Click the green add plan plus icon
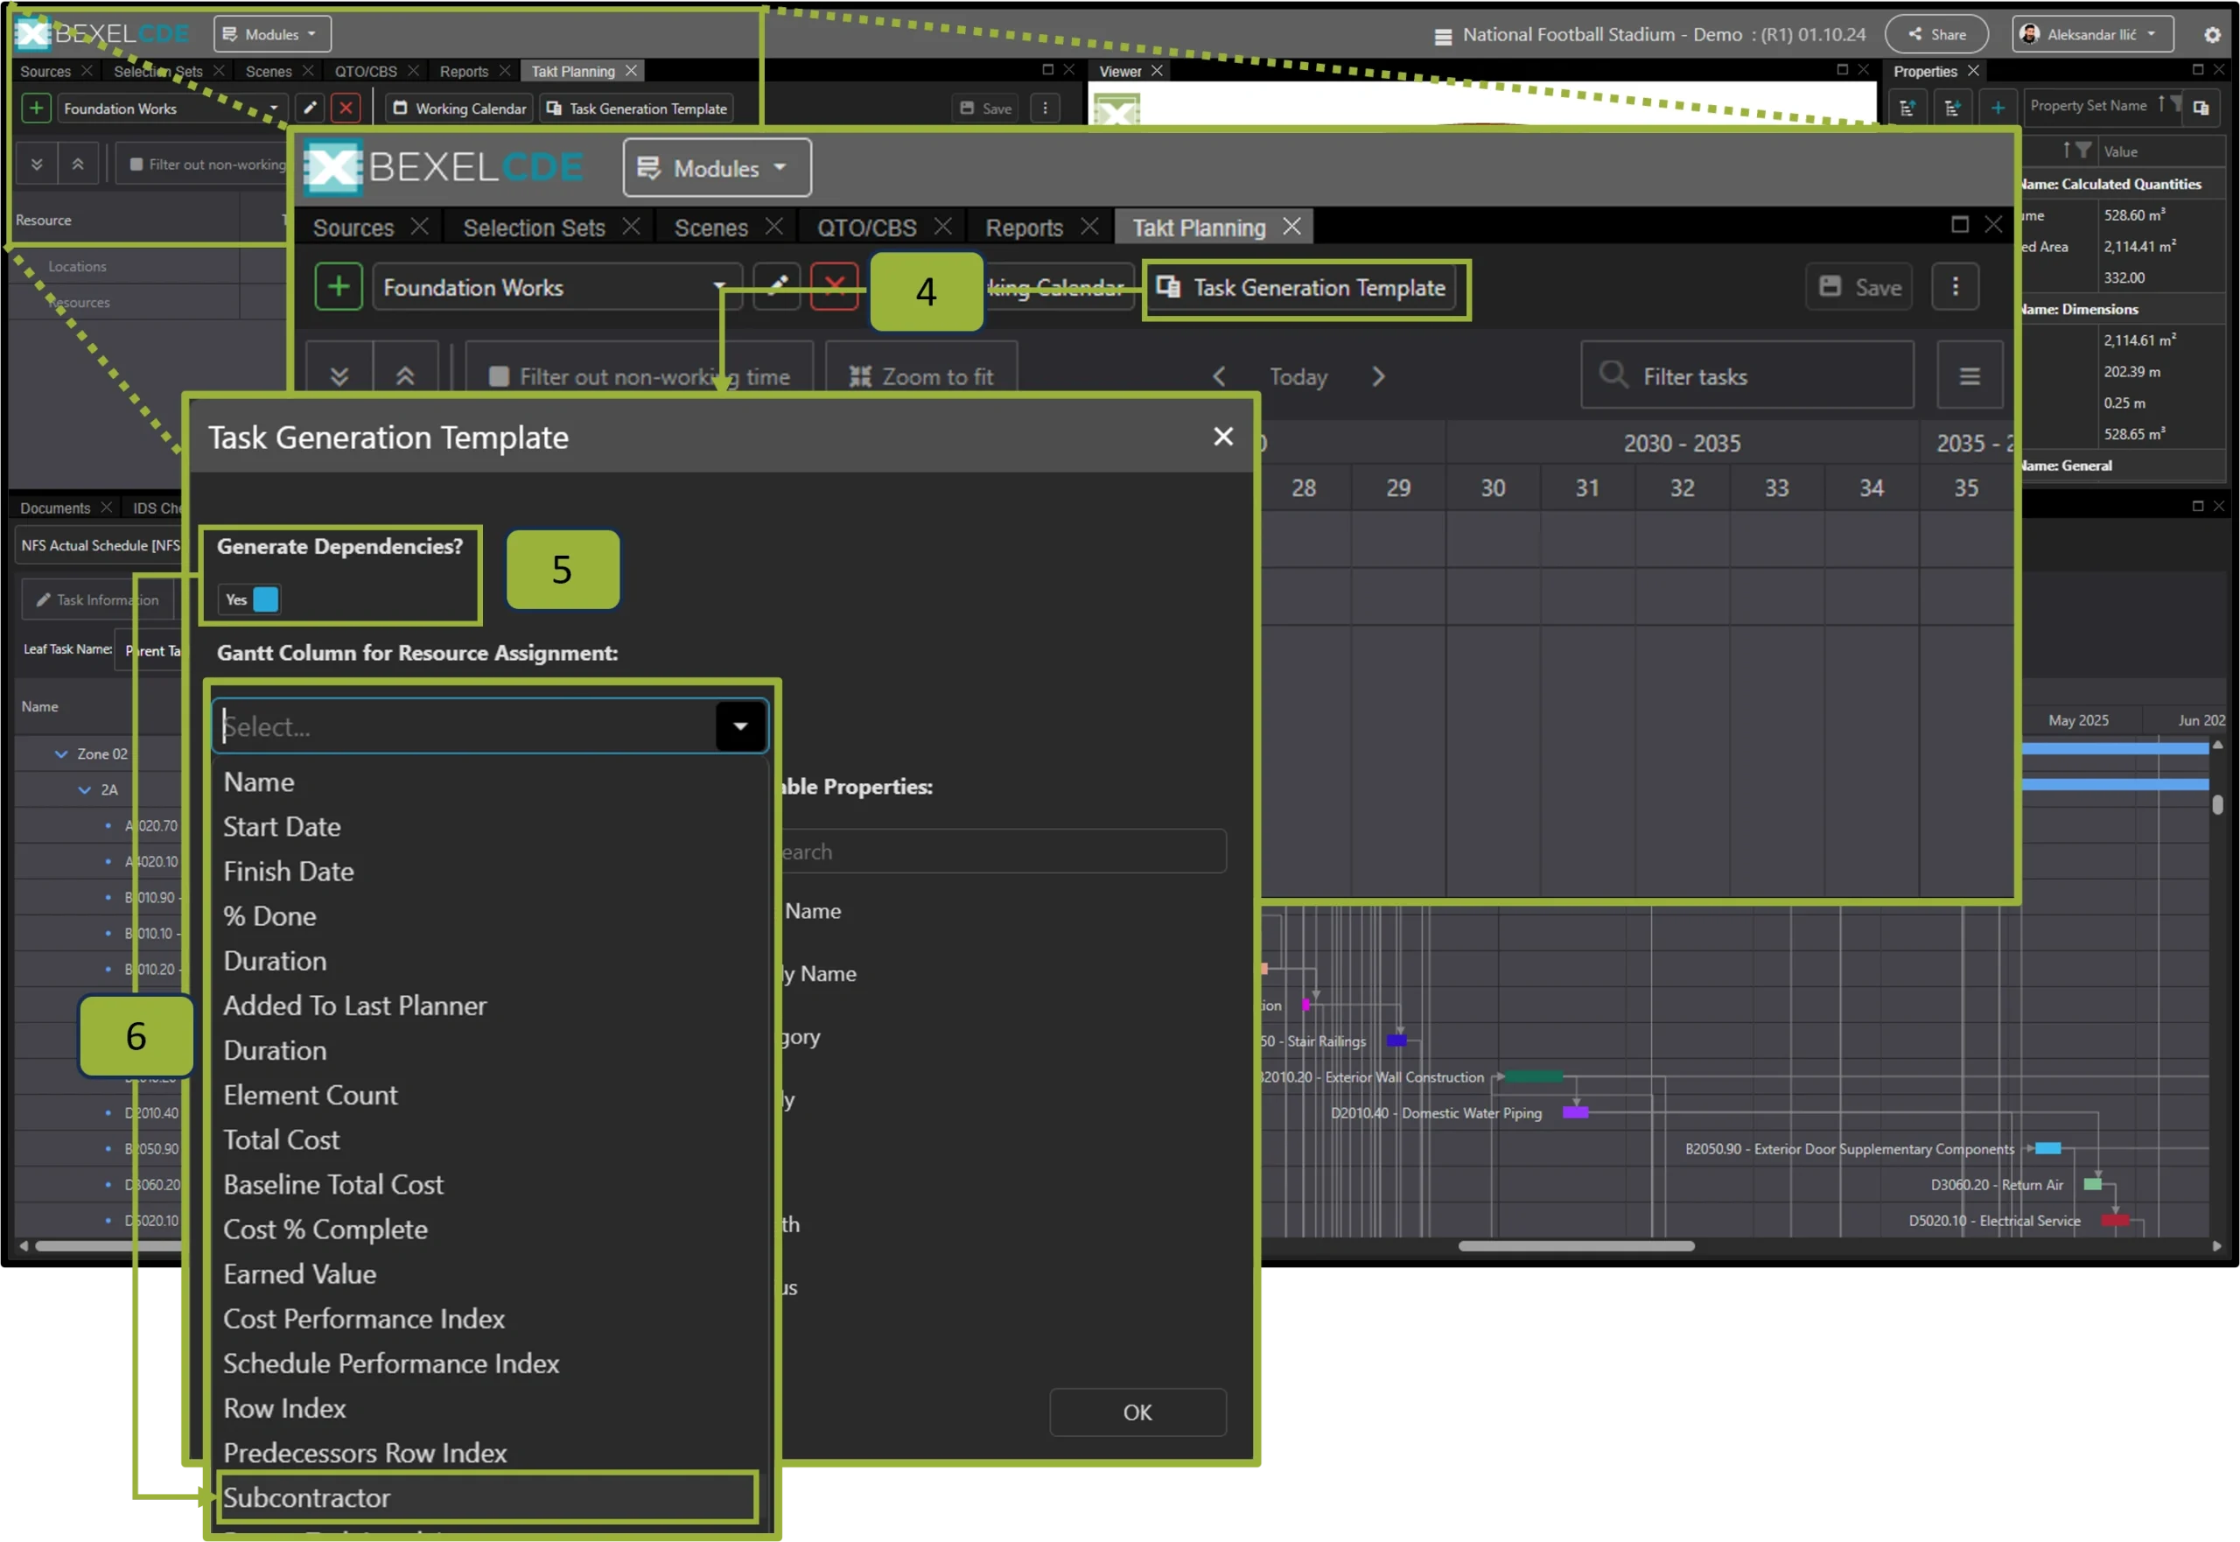The height and width of the screenshot is (1542, 2240). (x=338, y=287)
